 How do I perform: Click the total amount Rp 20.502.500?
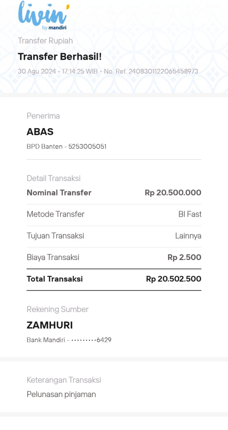[x=174, y=279]
